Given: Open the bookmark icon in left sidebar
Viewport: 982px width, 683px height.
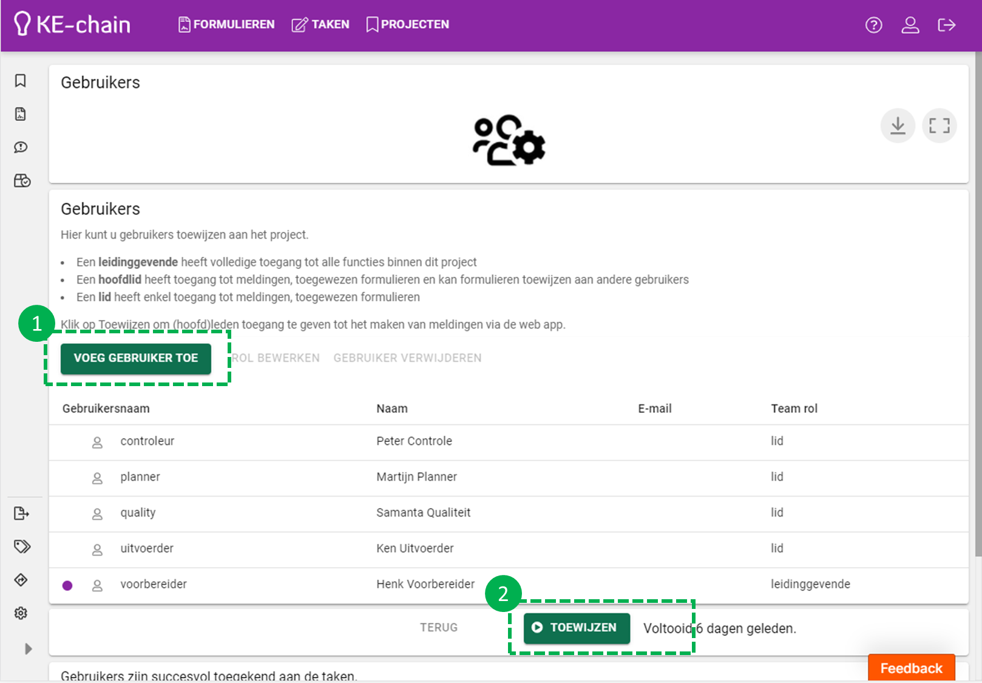Looking at the screenshot, I should click(x=21, y=81).
